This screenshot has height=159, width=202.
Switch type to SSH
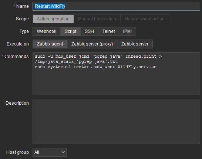coord(89,31)
